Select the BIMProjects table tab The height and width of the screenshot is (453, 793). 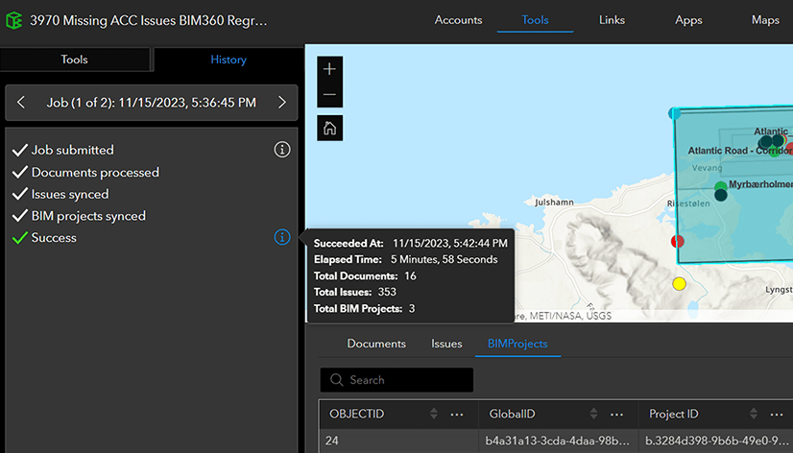coord(517,344)
